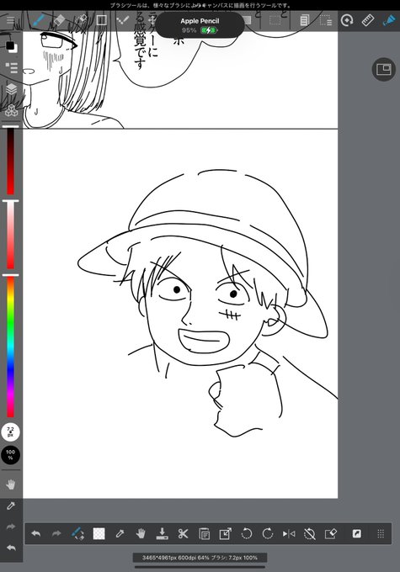Select the Brush tool in top toolbar
This screenshot has height=572, width=400.
coord(39,20)
